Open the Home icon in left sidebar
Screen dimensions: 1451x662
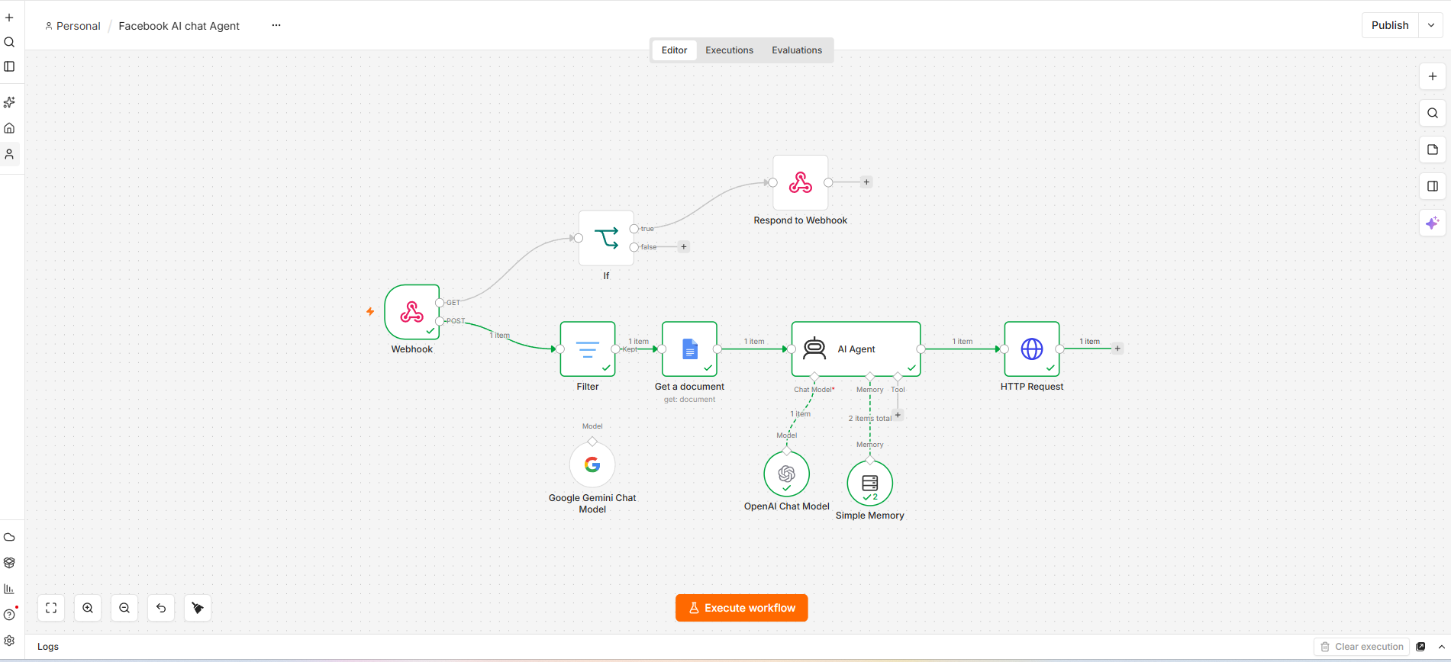[9, 128]
